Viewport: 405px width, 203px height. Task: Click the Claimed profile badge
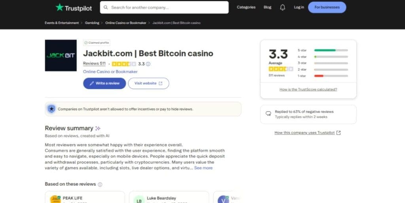tap(97, 43)
